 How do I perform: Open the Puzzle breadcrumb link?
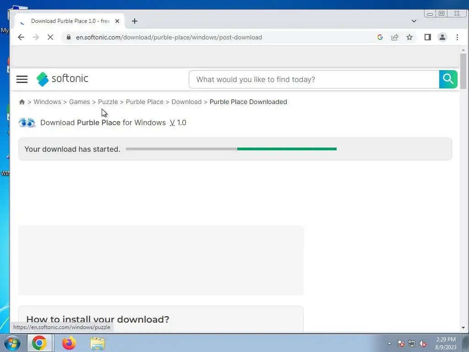pos(108,102)
